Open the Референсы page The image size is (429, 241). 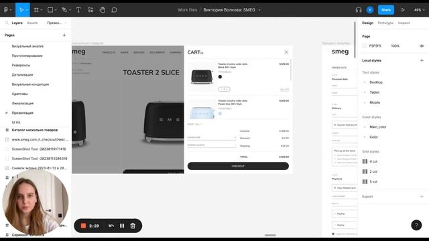[21, 66]
